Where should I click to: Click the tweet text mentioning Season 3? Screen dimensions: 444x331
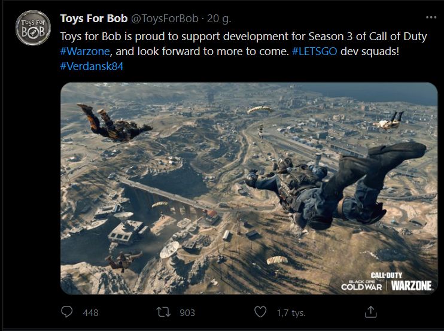click(x=239, y=37)
